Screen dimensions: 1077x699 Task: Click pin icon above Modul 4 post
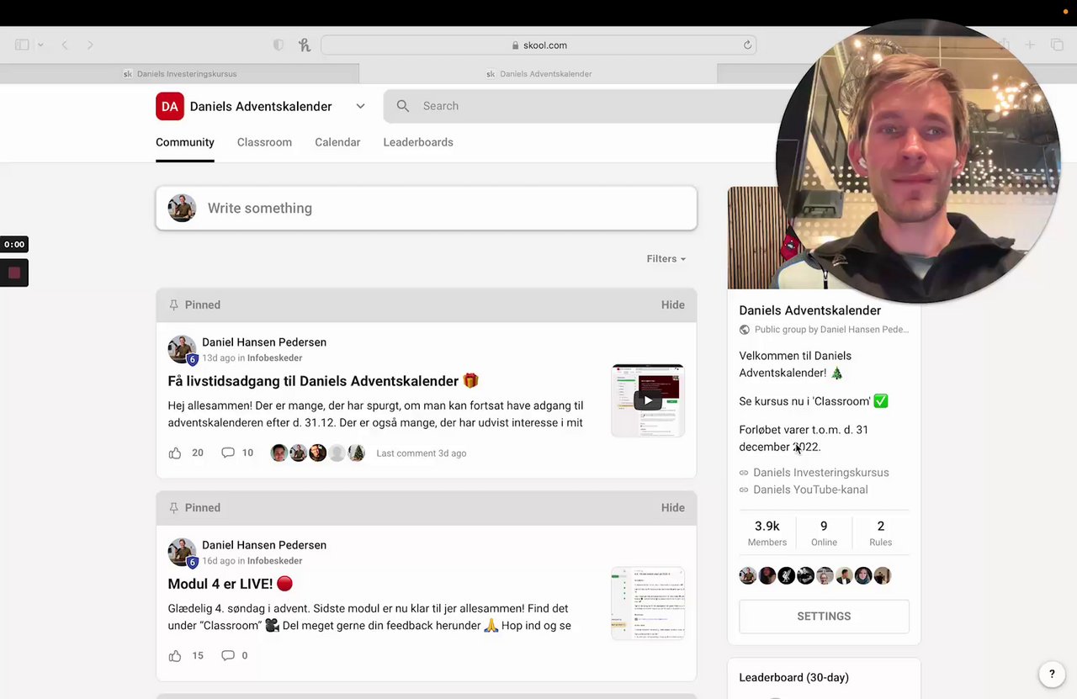pyautogui.click(x=174, y=507)
